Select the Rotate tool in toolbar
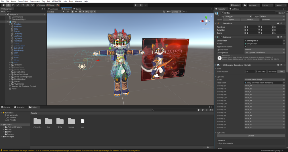 [x=13, y=5]
